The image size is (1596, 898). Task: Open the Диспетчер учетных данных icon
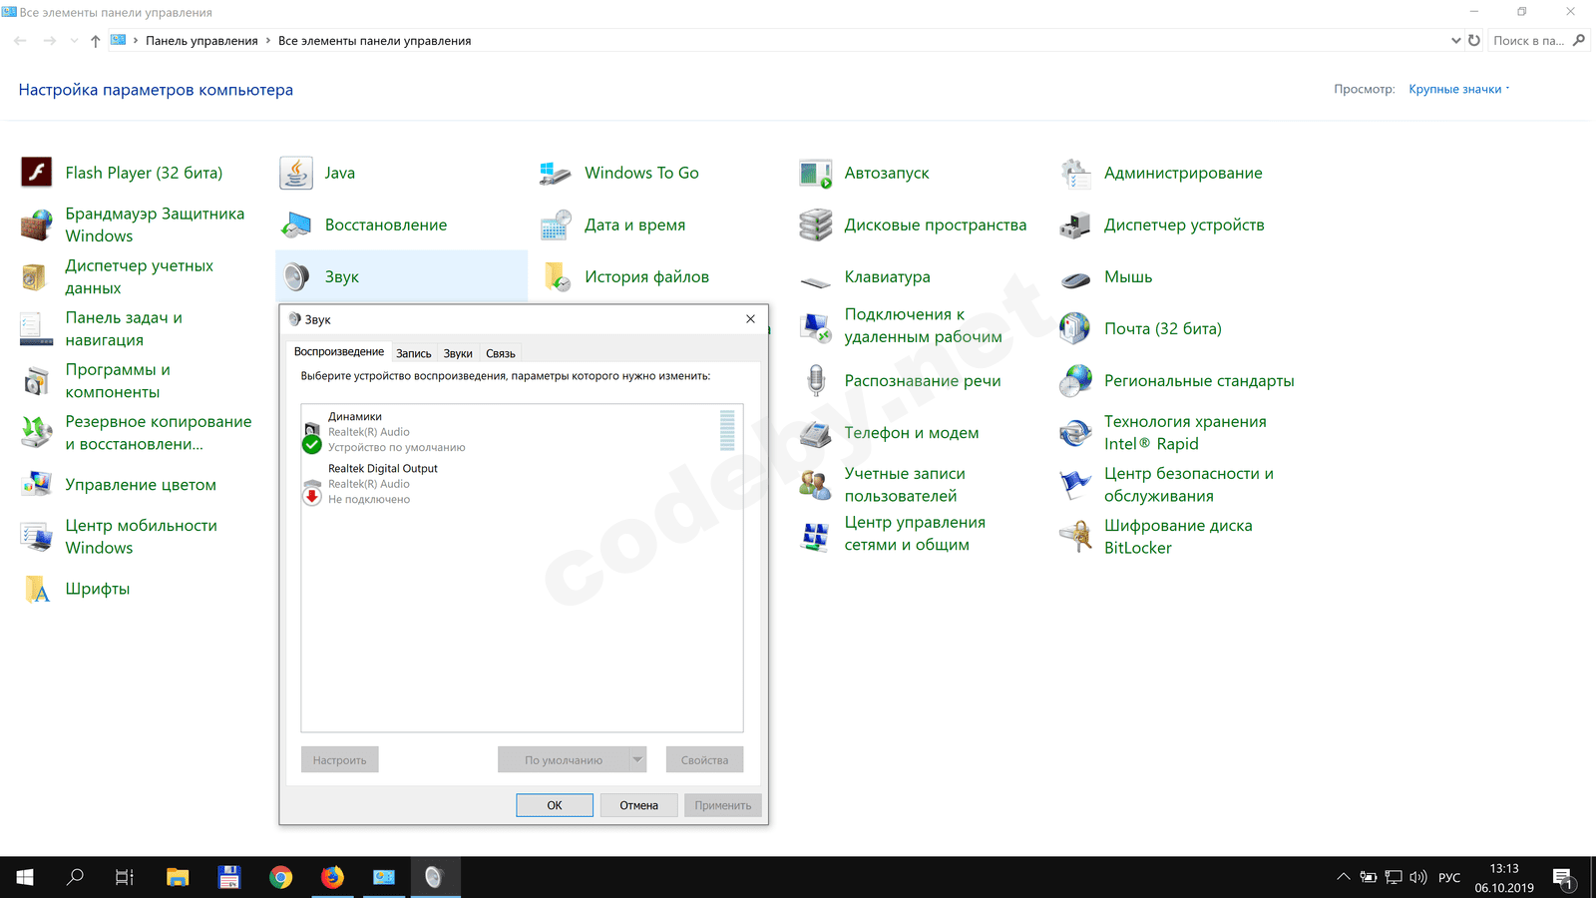[37, 276]
